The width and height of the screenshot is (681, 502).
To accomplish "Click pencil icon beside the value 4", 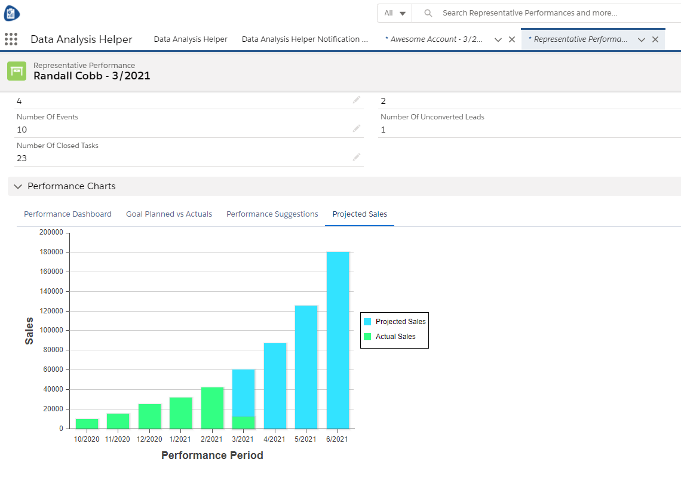I will 357,100.
